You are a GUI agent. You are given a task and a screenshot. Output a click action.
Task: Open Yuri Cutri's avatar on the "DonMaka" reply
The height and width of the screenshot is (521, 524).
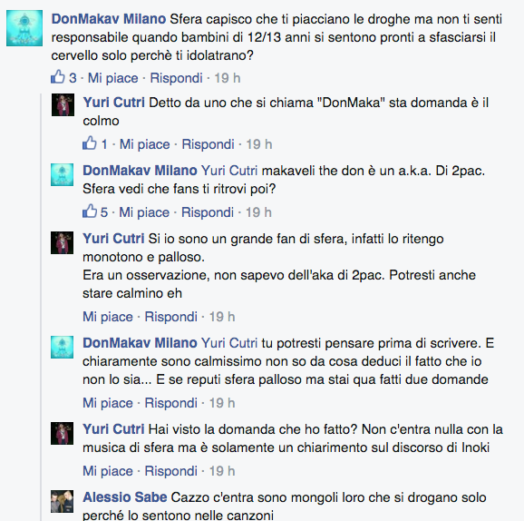pyautogui.click(x=63, y=104)
